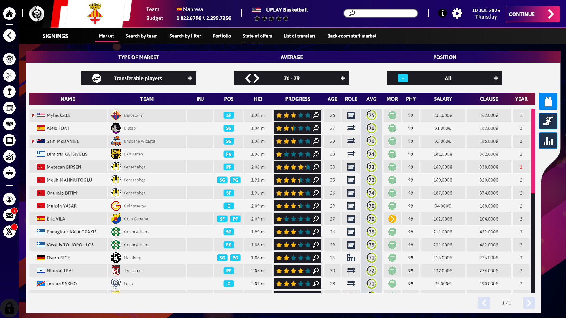Open the List of transfers tab

[299, 36]
